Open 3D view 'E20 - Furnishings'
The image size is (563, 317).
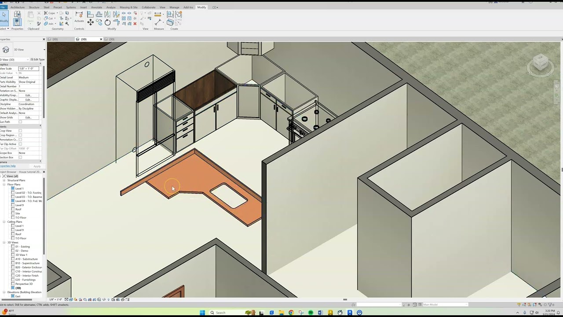tap(26, 280)
